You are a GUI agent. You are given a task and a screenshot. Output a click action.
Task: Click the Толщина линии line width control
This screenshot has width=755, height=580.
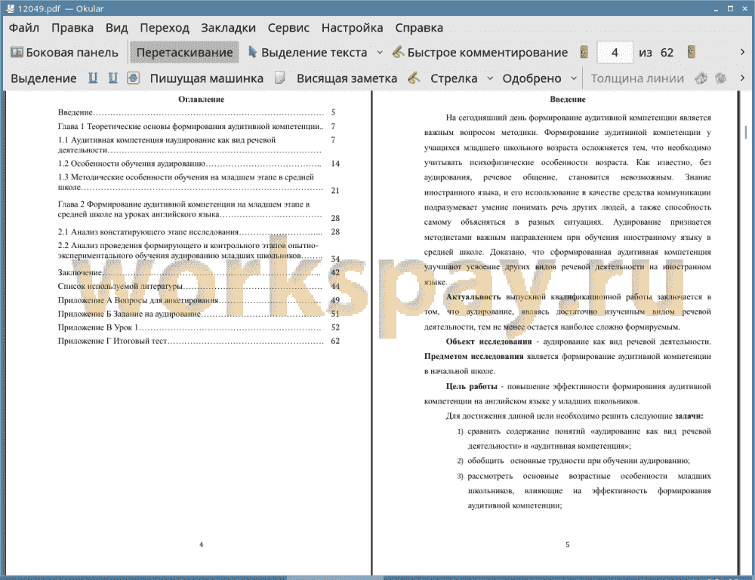click(x=637, y=78)
